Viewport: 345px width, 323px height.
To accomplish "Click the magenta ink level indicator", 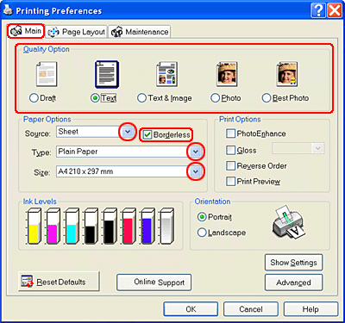I will pos(53,227).
